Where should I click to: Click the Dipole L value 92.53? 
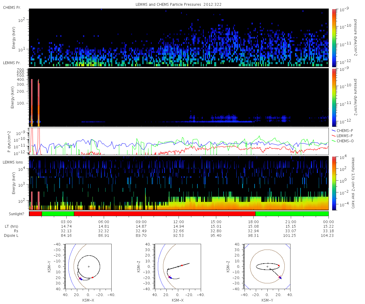tap(179, 235)
